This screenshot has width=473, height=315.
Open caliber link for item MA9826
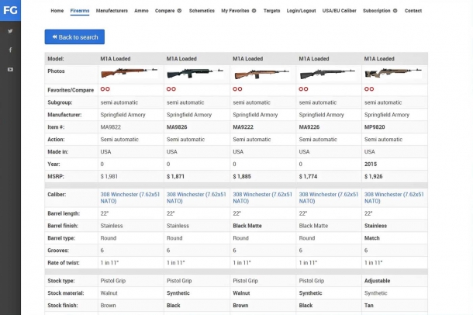tap(196, 198)
